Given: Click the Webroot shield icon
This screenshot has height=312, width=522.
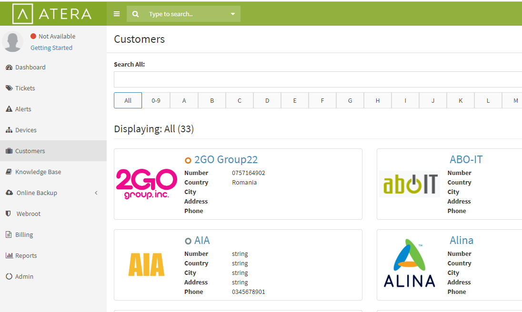Looking at the screenshot, I should pyautogui.click(x=8, y=214).
